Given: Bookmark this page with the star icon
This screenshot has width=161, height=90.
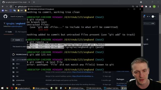Looking at the screenshot, I should [137, 6].
